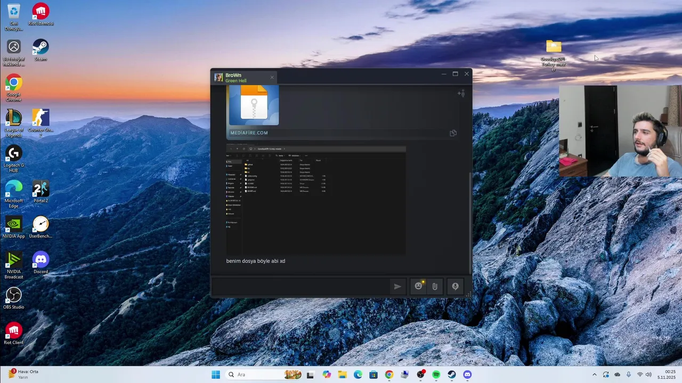Select the Logitech G HUB desktop icon
682x383 pixels.
coord(14,159)
